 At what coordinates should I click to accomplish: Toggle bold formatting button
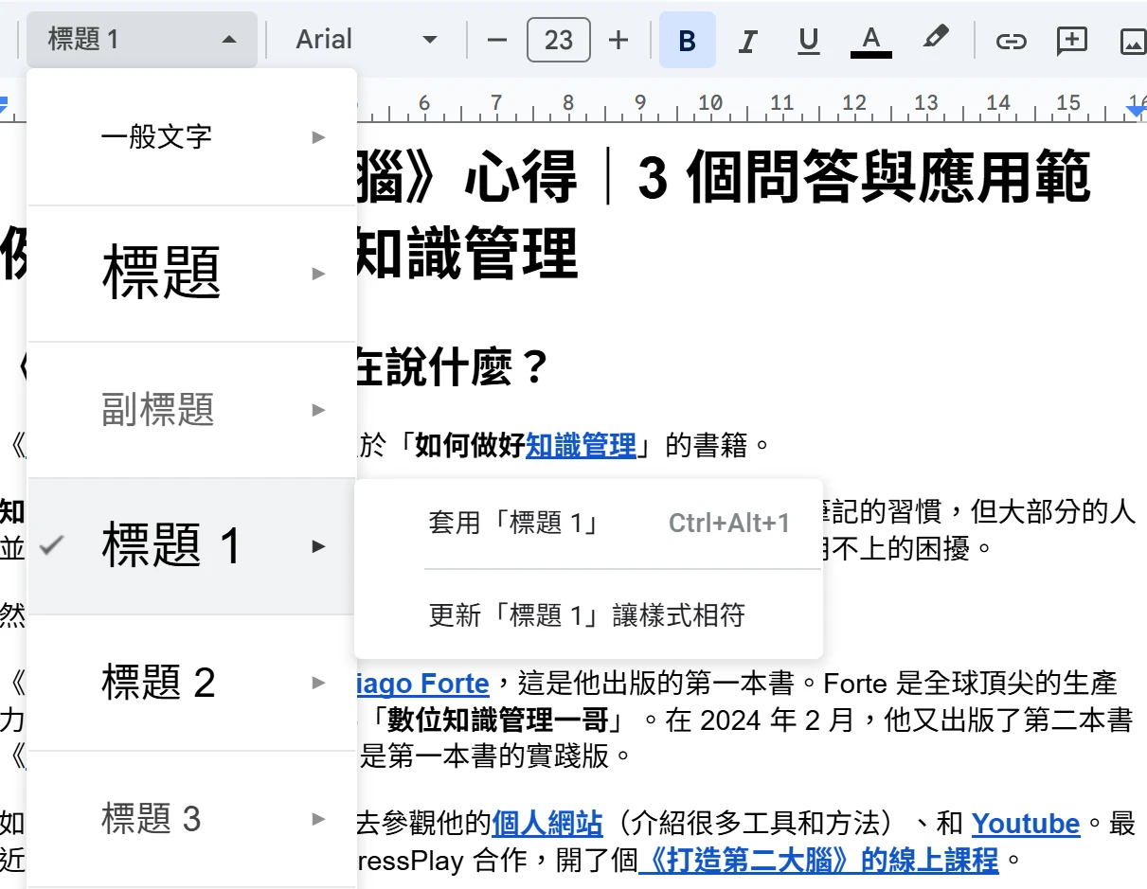pos(688,40)
